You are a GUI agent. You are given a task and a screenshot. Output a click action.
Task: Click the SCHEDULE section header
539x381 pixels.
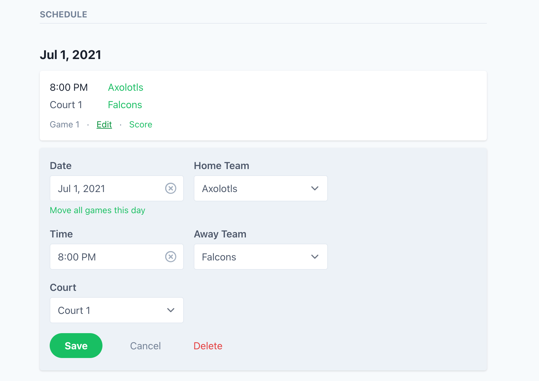click(x=63, y=14)
